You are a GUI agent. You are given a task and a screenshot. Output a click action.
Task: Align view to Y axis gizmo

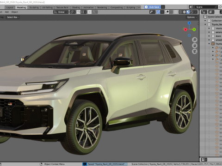(x=194, y=29)
